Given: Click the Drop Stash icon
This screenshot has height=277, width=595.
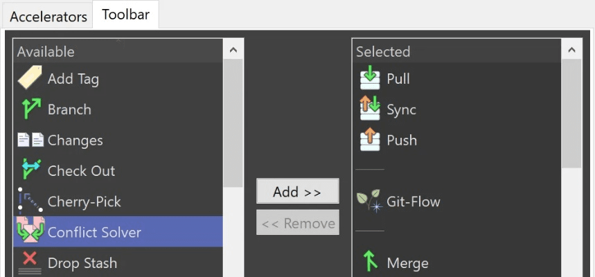Looking at the screenshot, I should (x=30, y=262).
